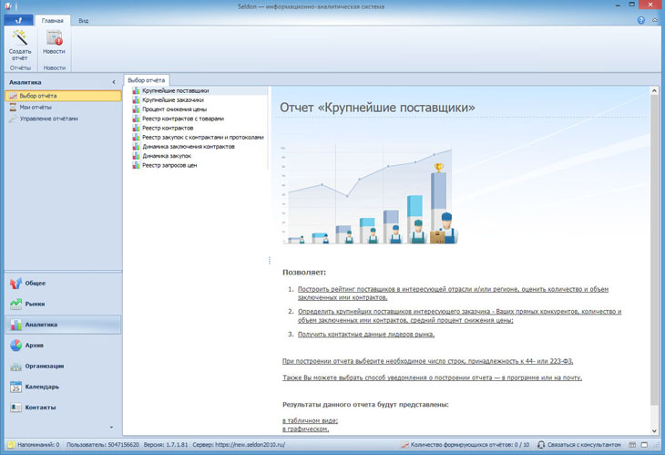The height and width of the screenshot is (455, 665).
Task: Select Реестр контрактов report in list
Action: tap(168, 129)
